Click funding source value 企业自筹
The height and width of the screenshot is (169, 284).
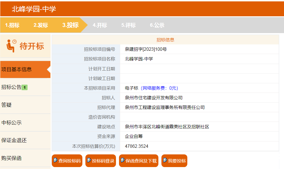[x=134, y=136]
